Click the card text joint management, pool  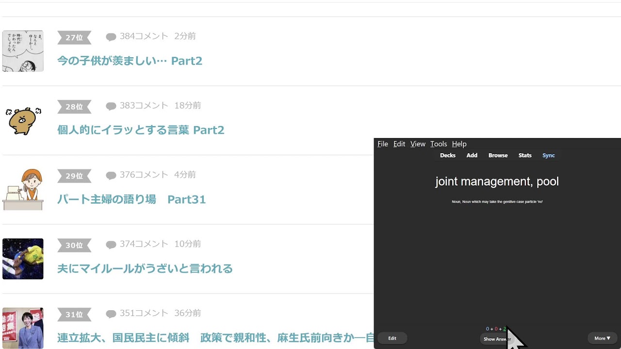click(x=497, y=182)
